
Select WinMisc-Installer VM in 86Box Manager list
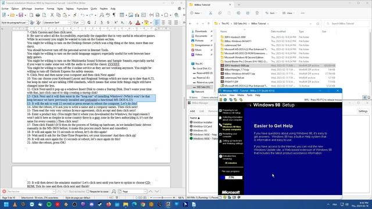click(x=201, y=122)
